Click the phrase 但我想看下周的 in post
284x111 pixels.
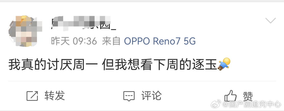147,65
